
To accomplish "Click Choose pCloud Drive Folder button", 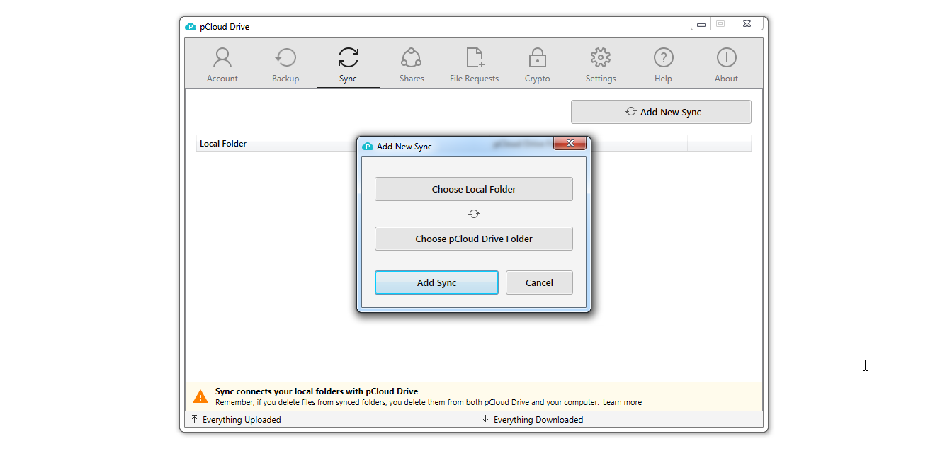I will coord(474,239).
